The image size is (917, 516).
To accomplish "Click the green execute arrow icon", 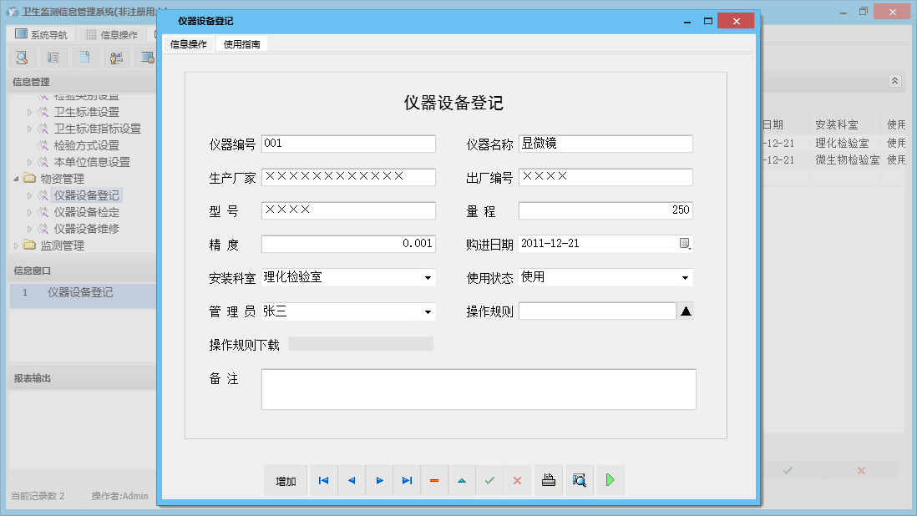I will point(609,480).
